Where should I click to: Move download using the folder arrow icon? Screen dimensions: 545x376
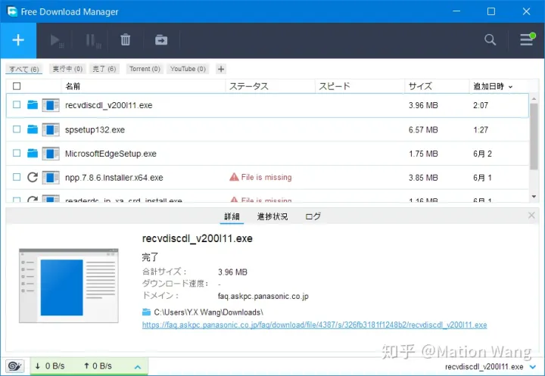(x=161, y=40)
